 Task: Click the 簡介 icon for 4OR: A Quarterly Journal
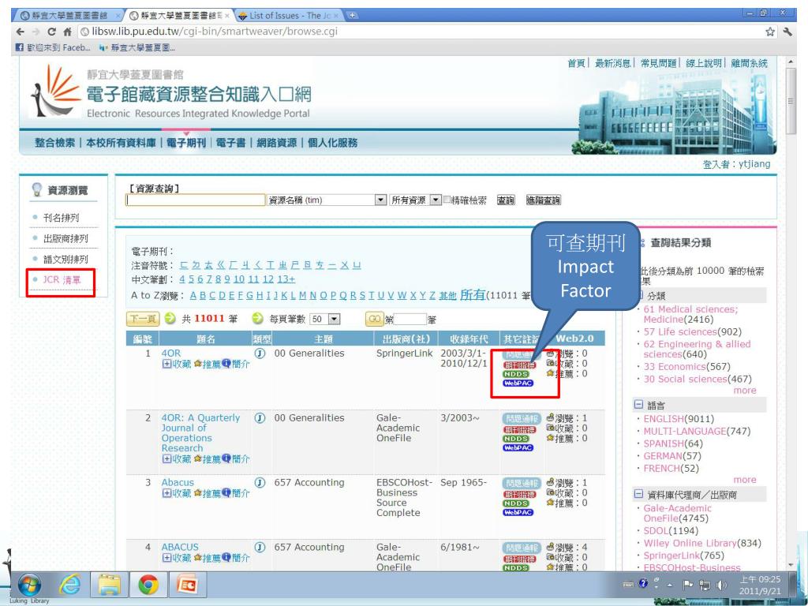point(236,458)
